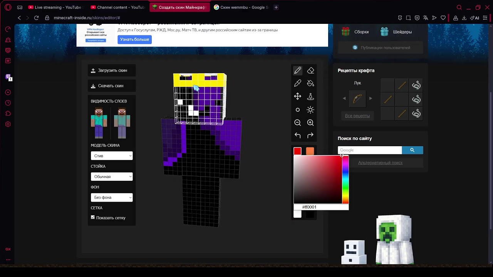The image size is (493, 277).
Task: Undo the last edit
Action: pos(298,135)
